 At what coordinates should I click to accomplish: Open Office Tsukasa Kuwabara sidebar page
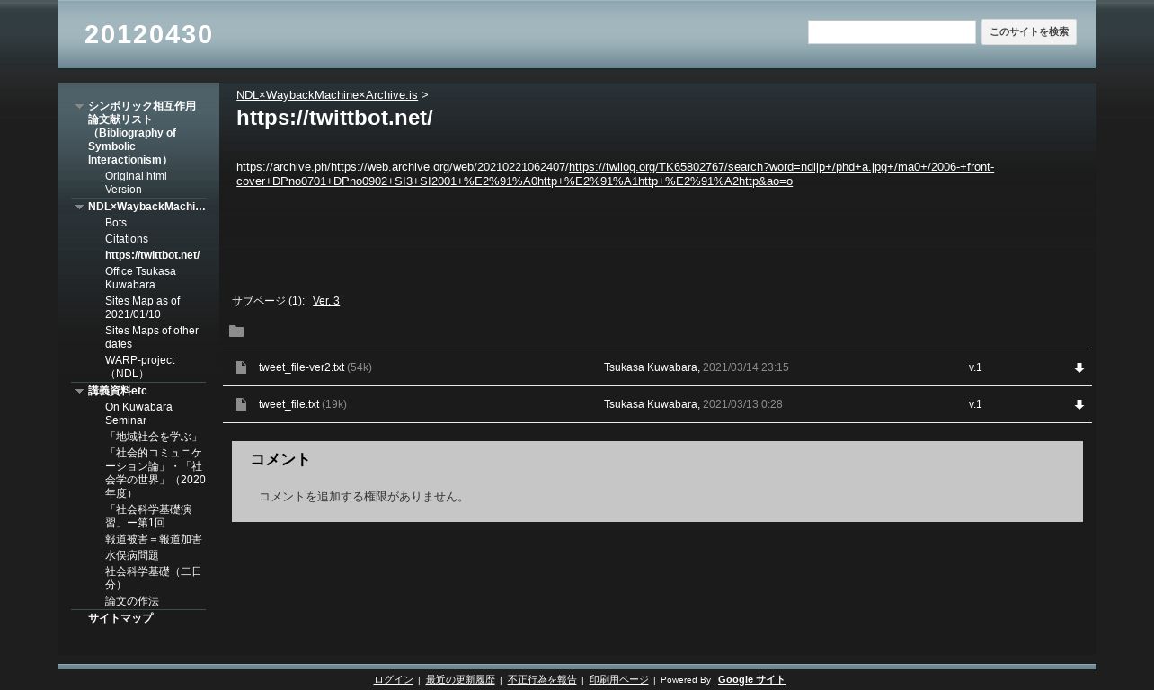pyautogui.click(x=140, y=278)
